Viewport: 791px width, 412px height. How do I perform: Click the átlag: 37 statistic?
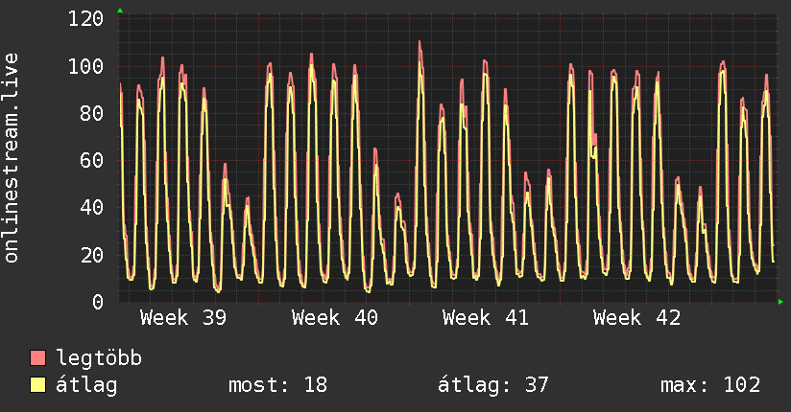pos(492,385)
